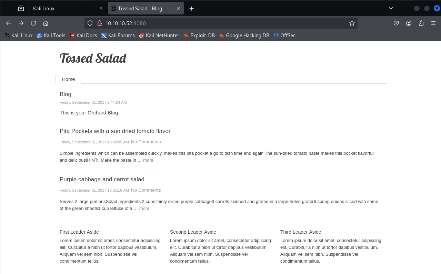
Task: Open the extensions puzzle icon
Action: click(x=421, y=23)
